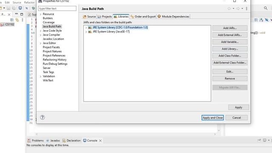Select Task Tags item
The width and height of the screenshot is (272, 153).
(x=48, y=72)
